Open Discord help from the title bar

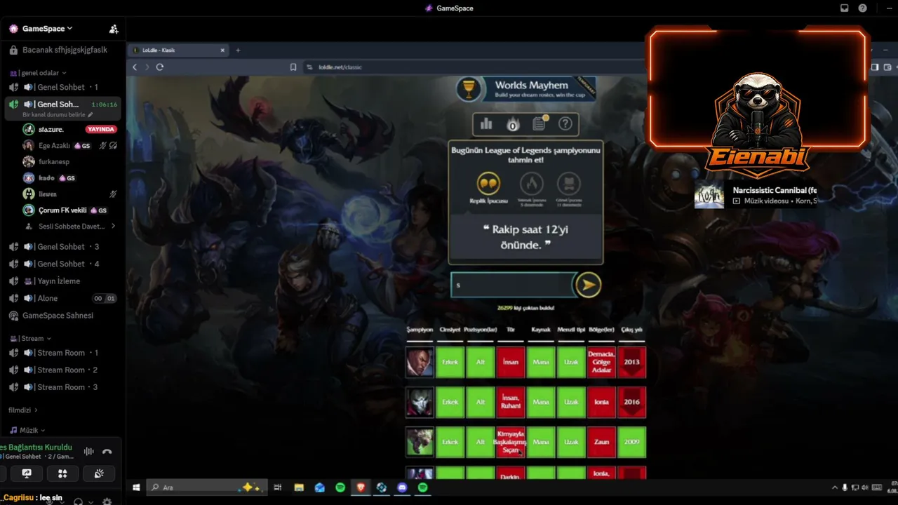[862, 8]
